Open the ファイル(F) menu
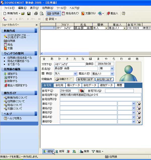The height and width of the screenshot is (160, 151). click(9, 8)
